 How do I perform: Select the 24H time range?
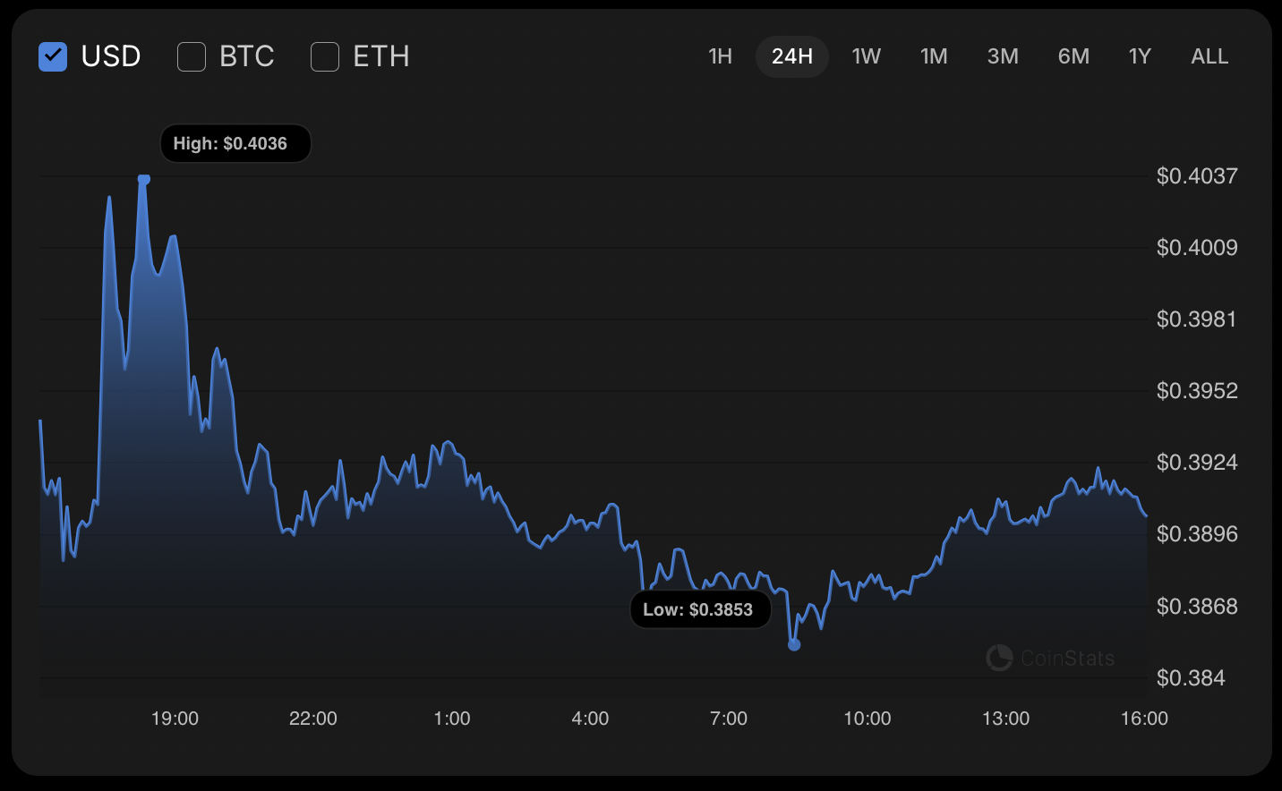pyautogui.click(x=792, y=56)
